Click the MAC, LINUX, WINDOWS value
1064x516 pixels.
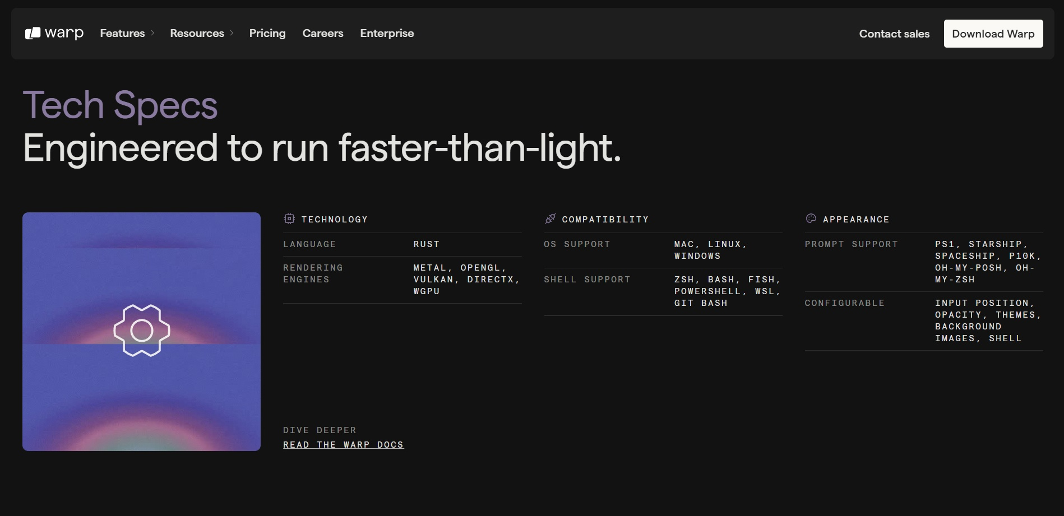(x=711, y=250)
